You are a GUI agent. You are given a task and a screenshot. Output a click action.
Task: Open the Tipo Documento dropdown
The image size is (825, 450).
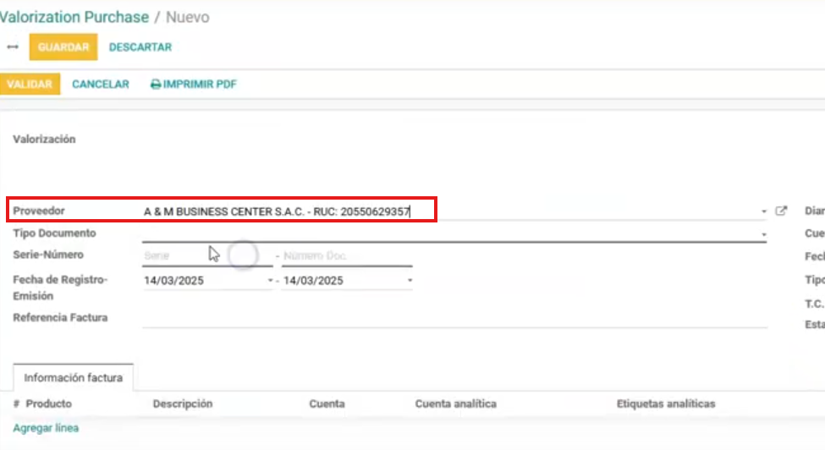(x=763, y=233)
